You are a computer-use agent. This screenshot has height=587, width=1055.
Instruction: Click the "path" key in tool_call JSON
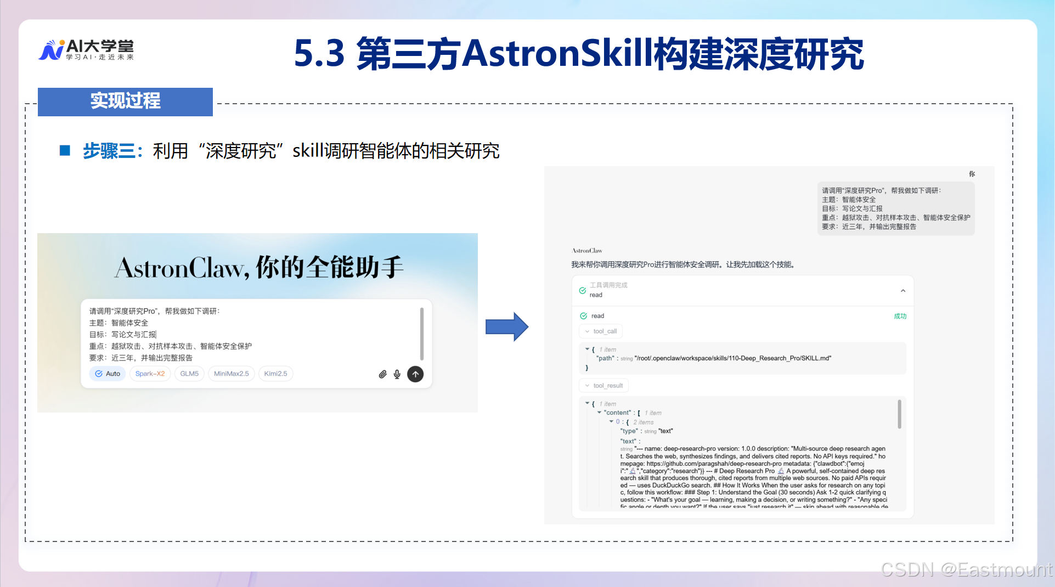605,358
